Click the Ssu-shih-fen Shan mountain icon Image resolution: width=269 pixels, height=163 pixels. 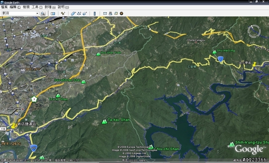pos(83,82)
